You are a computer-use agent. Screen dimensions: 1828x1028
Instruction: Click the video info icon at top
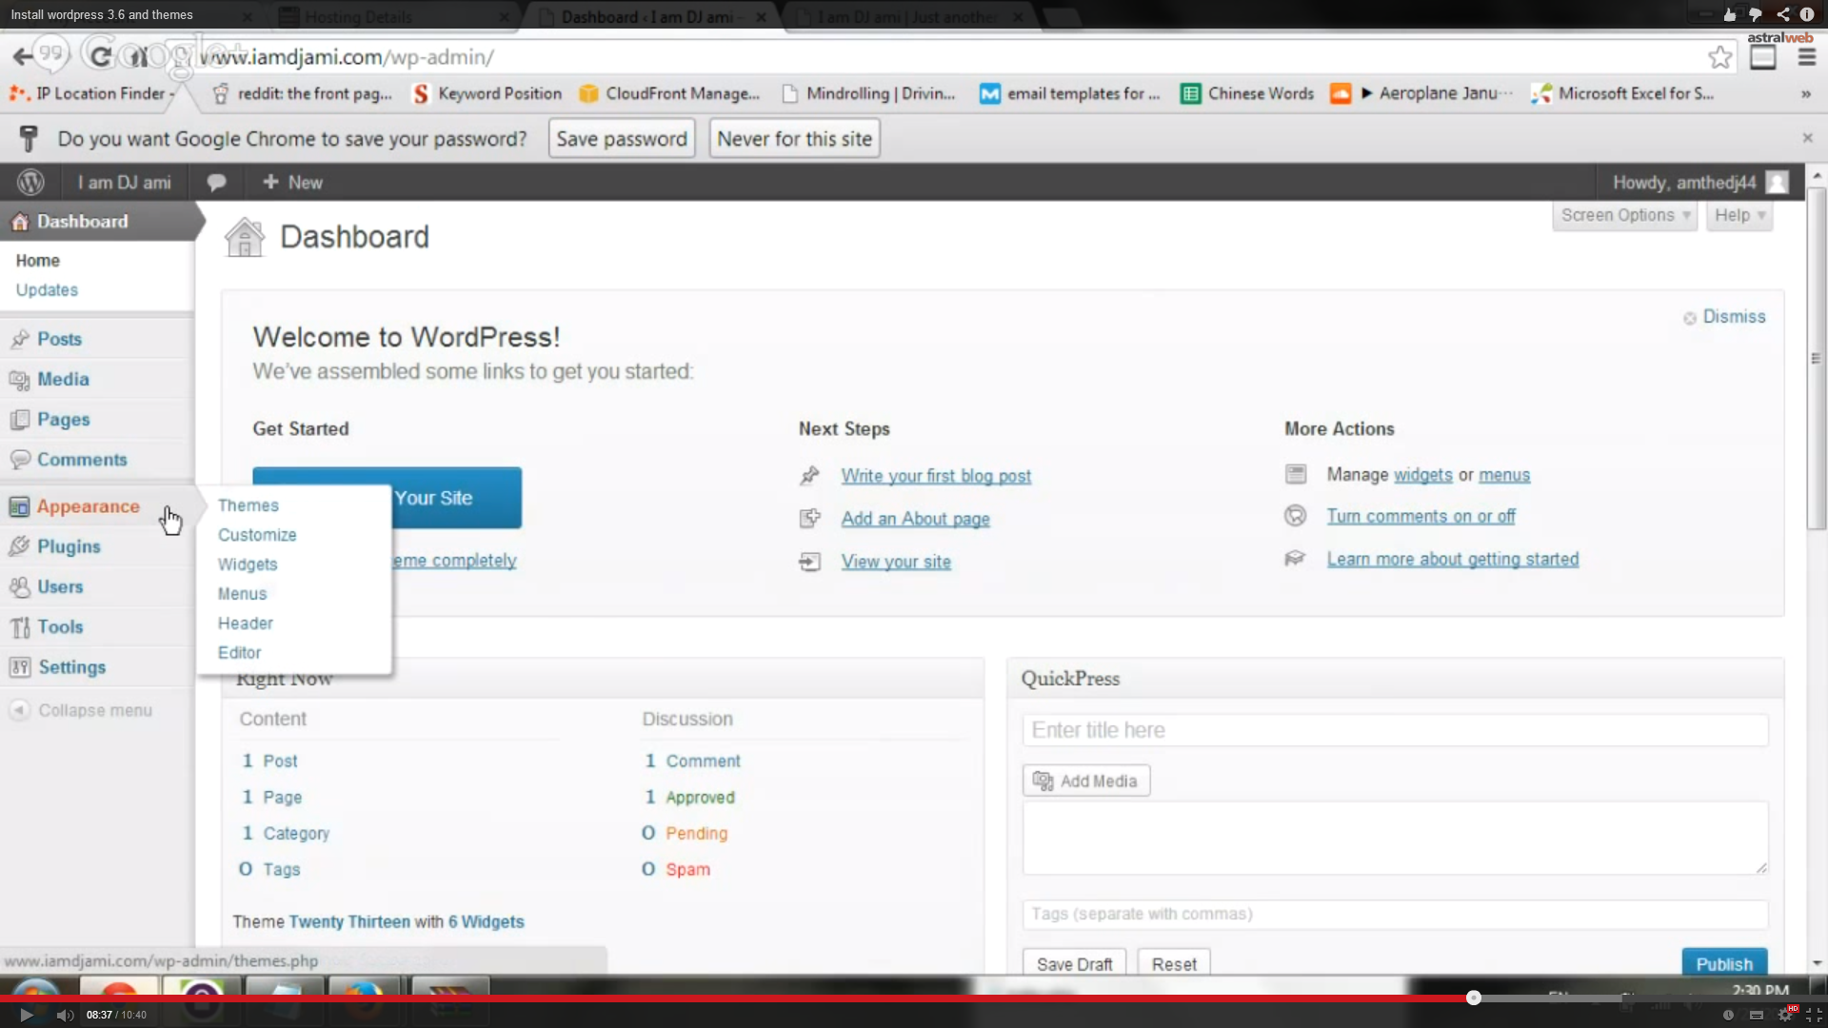[x=1807, y=14]
